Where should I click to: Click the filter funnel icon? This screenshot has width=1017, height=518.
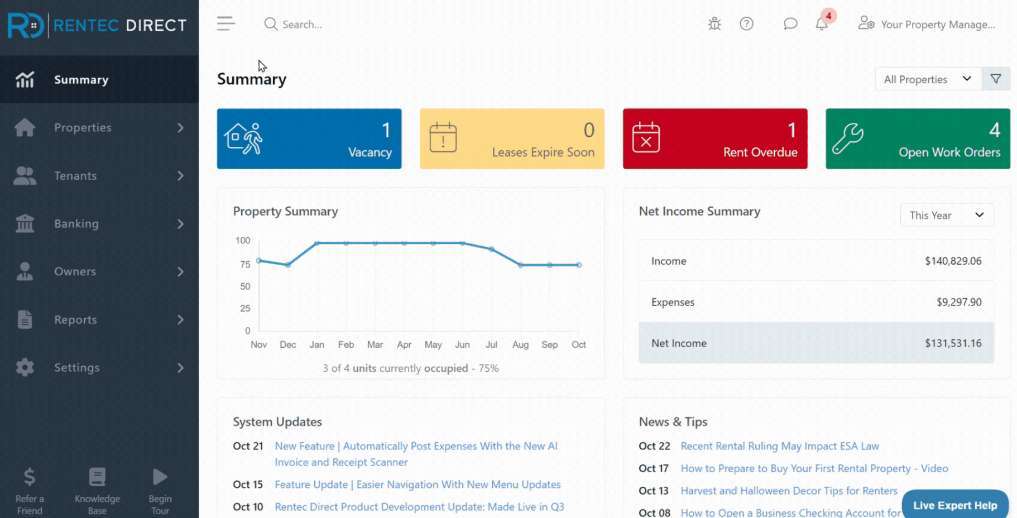click(x=996, y=79)
